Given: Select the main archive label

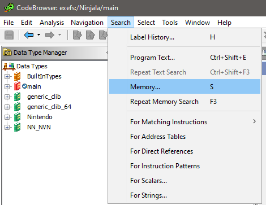Looking at the screenshot, I should [x=34, y=86].
